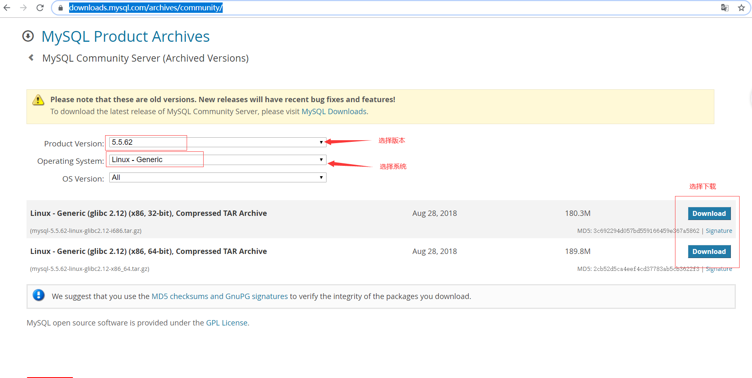
Task: Click MD5 hash of the 32-bit package
Action: click(646, 231)
